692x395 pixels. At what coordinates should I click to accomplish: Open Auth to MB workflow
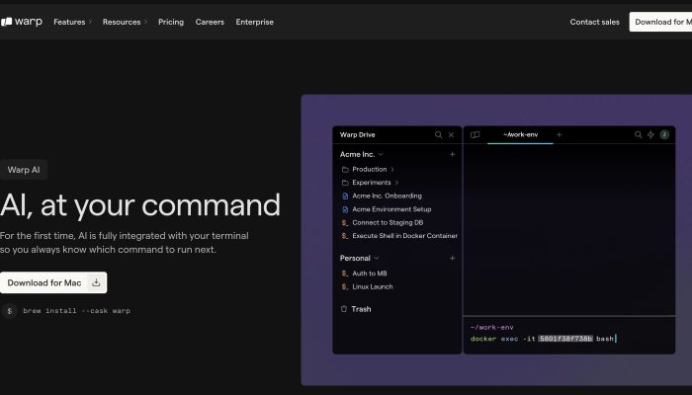click(x=370, y=274)
